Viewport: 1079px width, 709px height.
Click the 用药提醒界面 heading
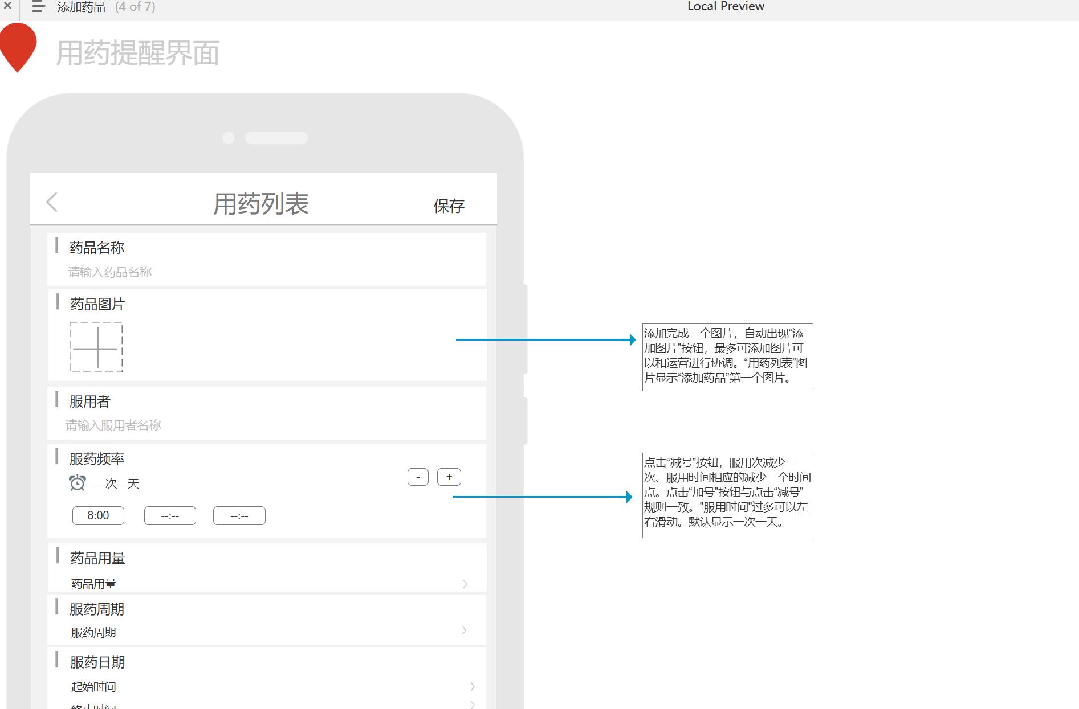(x=137, y=54)
